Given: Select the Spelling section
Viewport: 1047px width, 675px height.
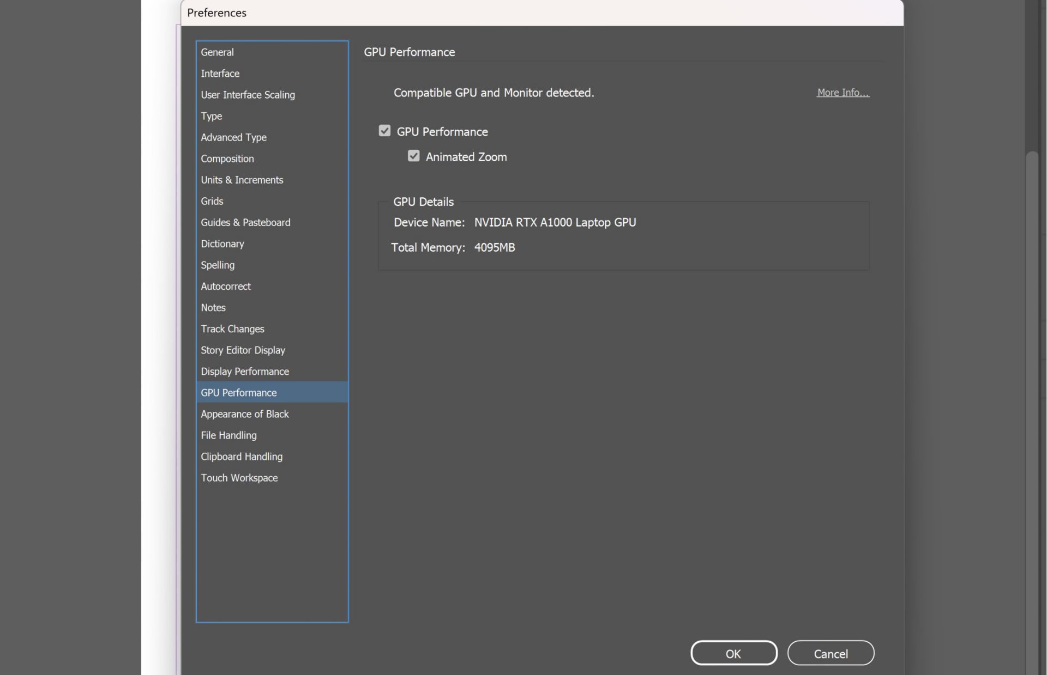Looking at the screenshot, I should [x=217, y=265].
